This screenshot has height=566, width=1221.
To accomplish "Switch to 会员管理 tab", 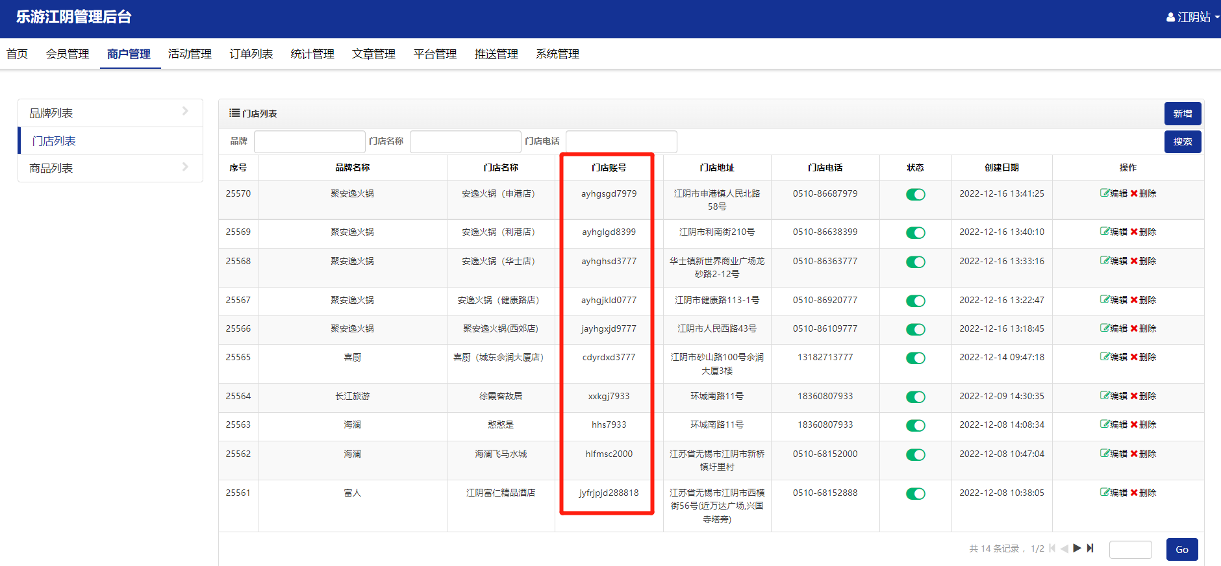I will click(x=67, y=54).
